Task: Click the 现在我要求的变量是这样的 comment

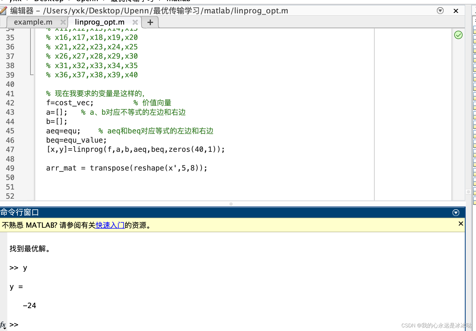Action: (96, 93)
